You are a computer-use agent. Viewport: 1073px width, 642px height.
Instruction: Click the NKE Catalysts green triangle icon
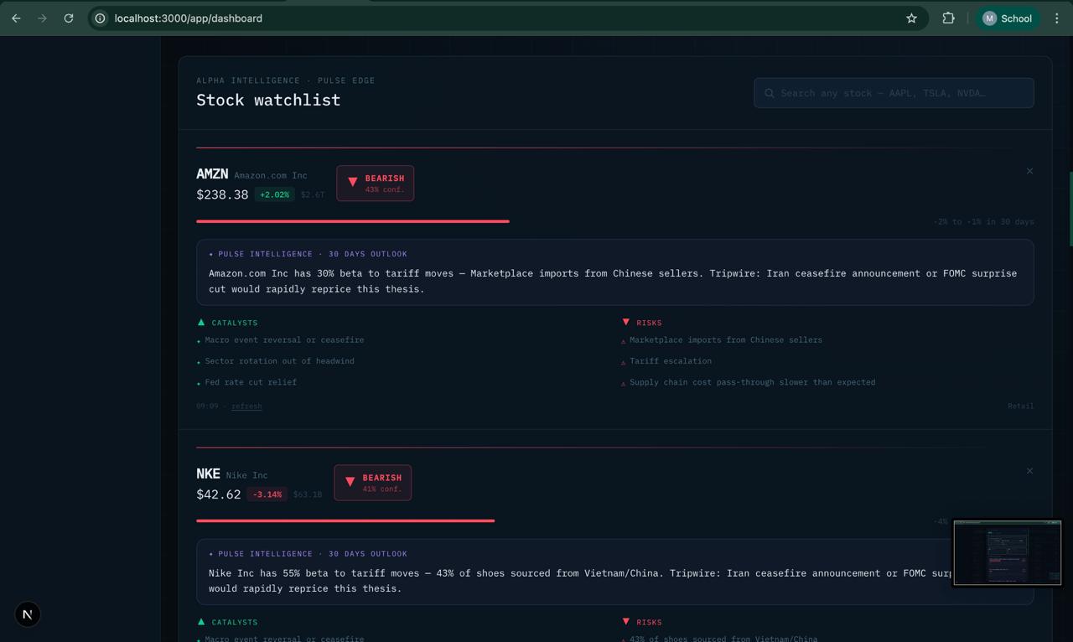[x=201, y=622]
